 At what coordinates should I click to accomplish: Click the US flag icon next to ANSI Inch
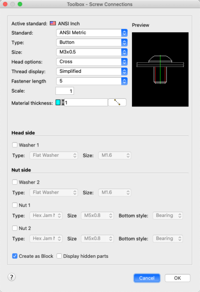[53, 23]
